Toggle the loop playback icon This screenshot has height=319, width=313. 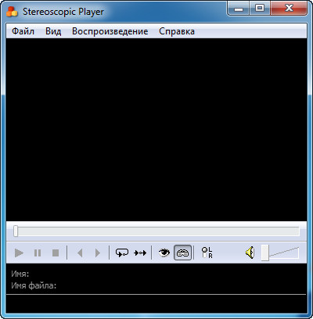pos(122,253)
